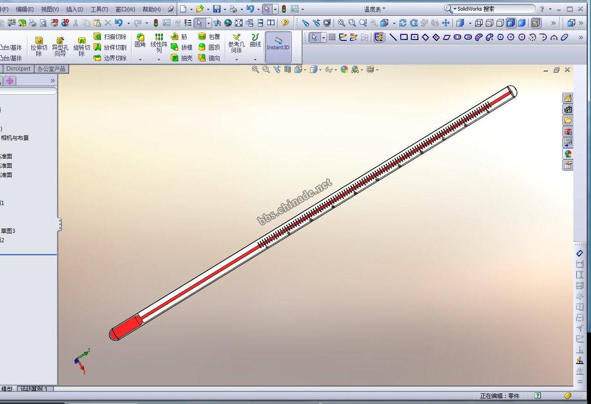Click the 放样切割 lofted cut tool
The height and width of the screenshot is (404, 591).
pos(110,47)
